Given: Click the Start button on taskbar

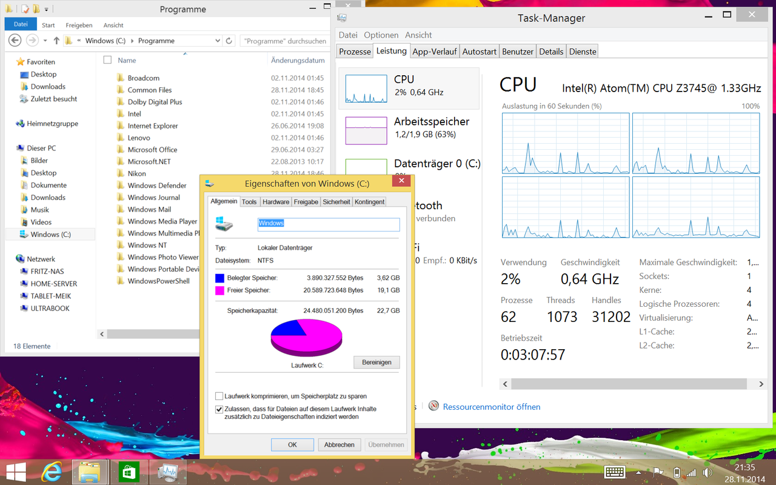Looking at the screenshot, I should [x=16, y=472].
